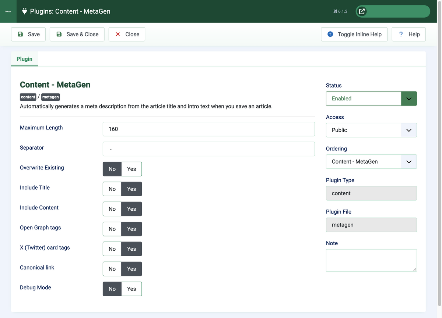The height and width of the screenshot is (318, 442).
Task: Click the Separator input field
Action: tap(209, 149)
